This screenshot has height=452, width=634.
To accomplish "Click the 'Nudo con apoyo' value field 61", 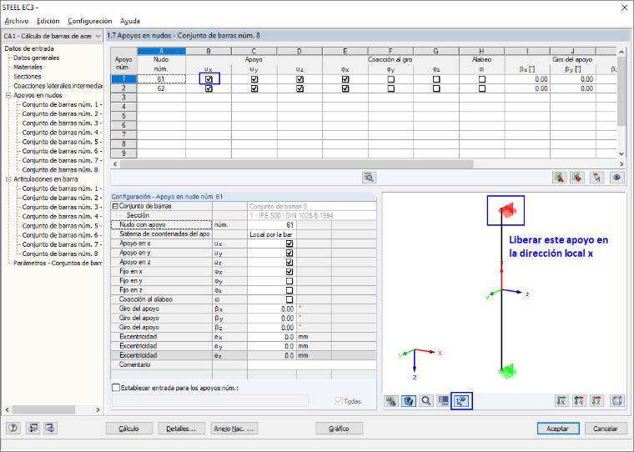I will point(271,225).
